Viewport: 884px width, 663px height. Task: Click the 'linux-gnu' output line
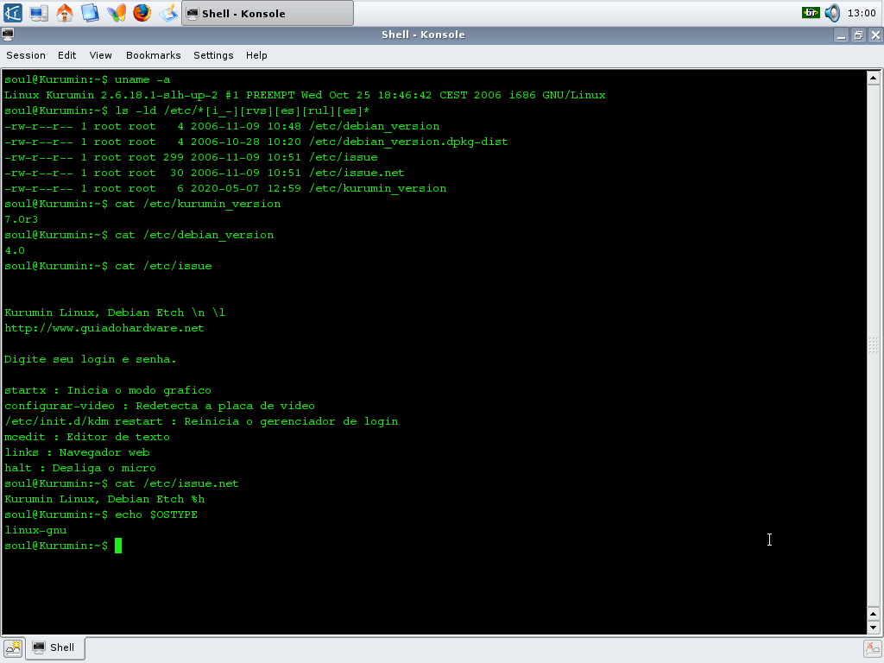[35, 530]
